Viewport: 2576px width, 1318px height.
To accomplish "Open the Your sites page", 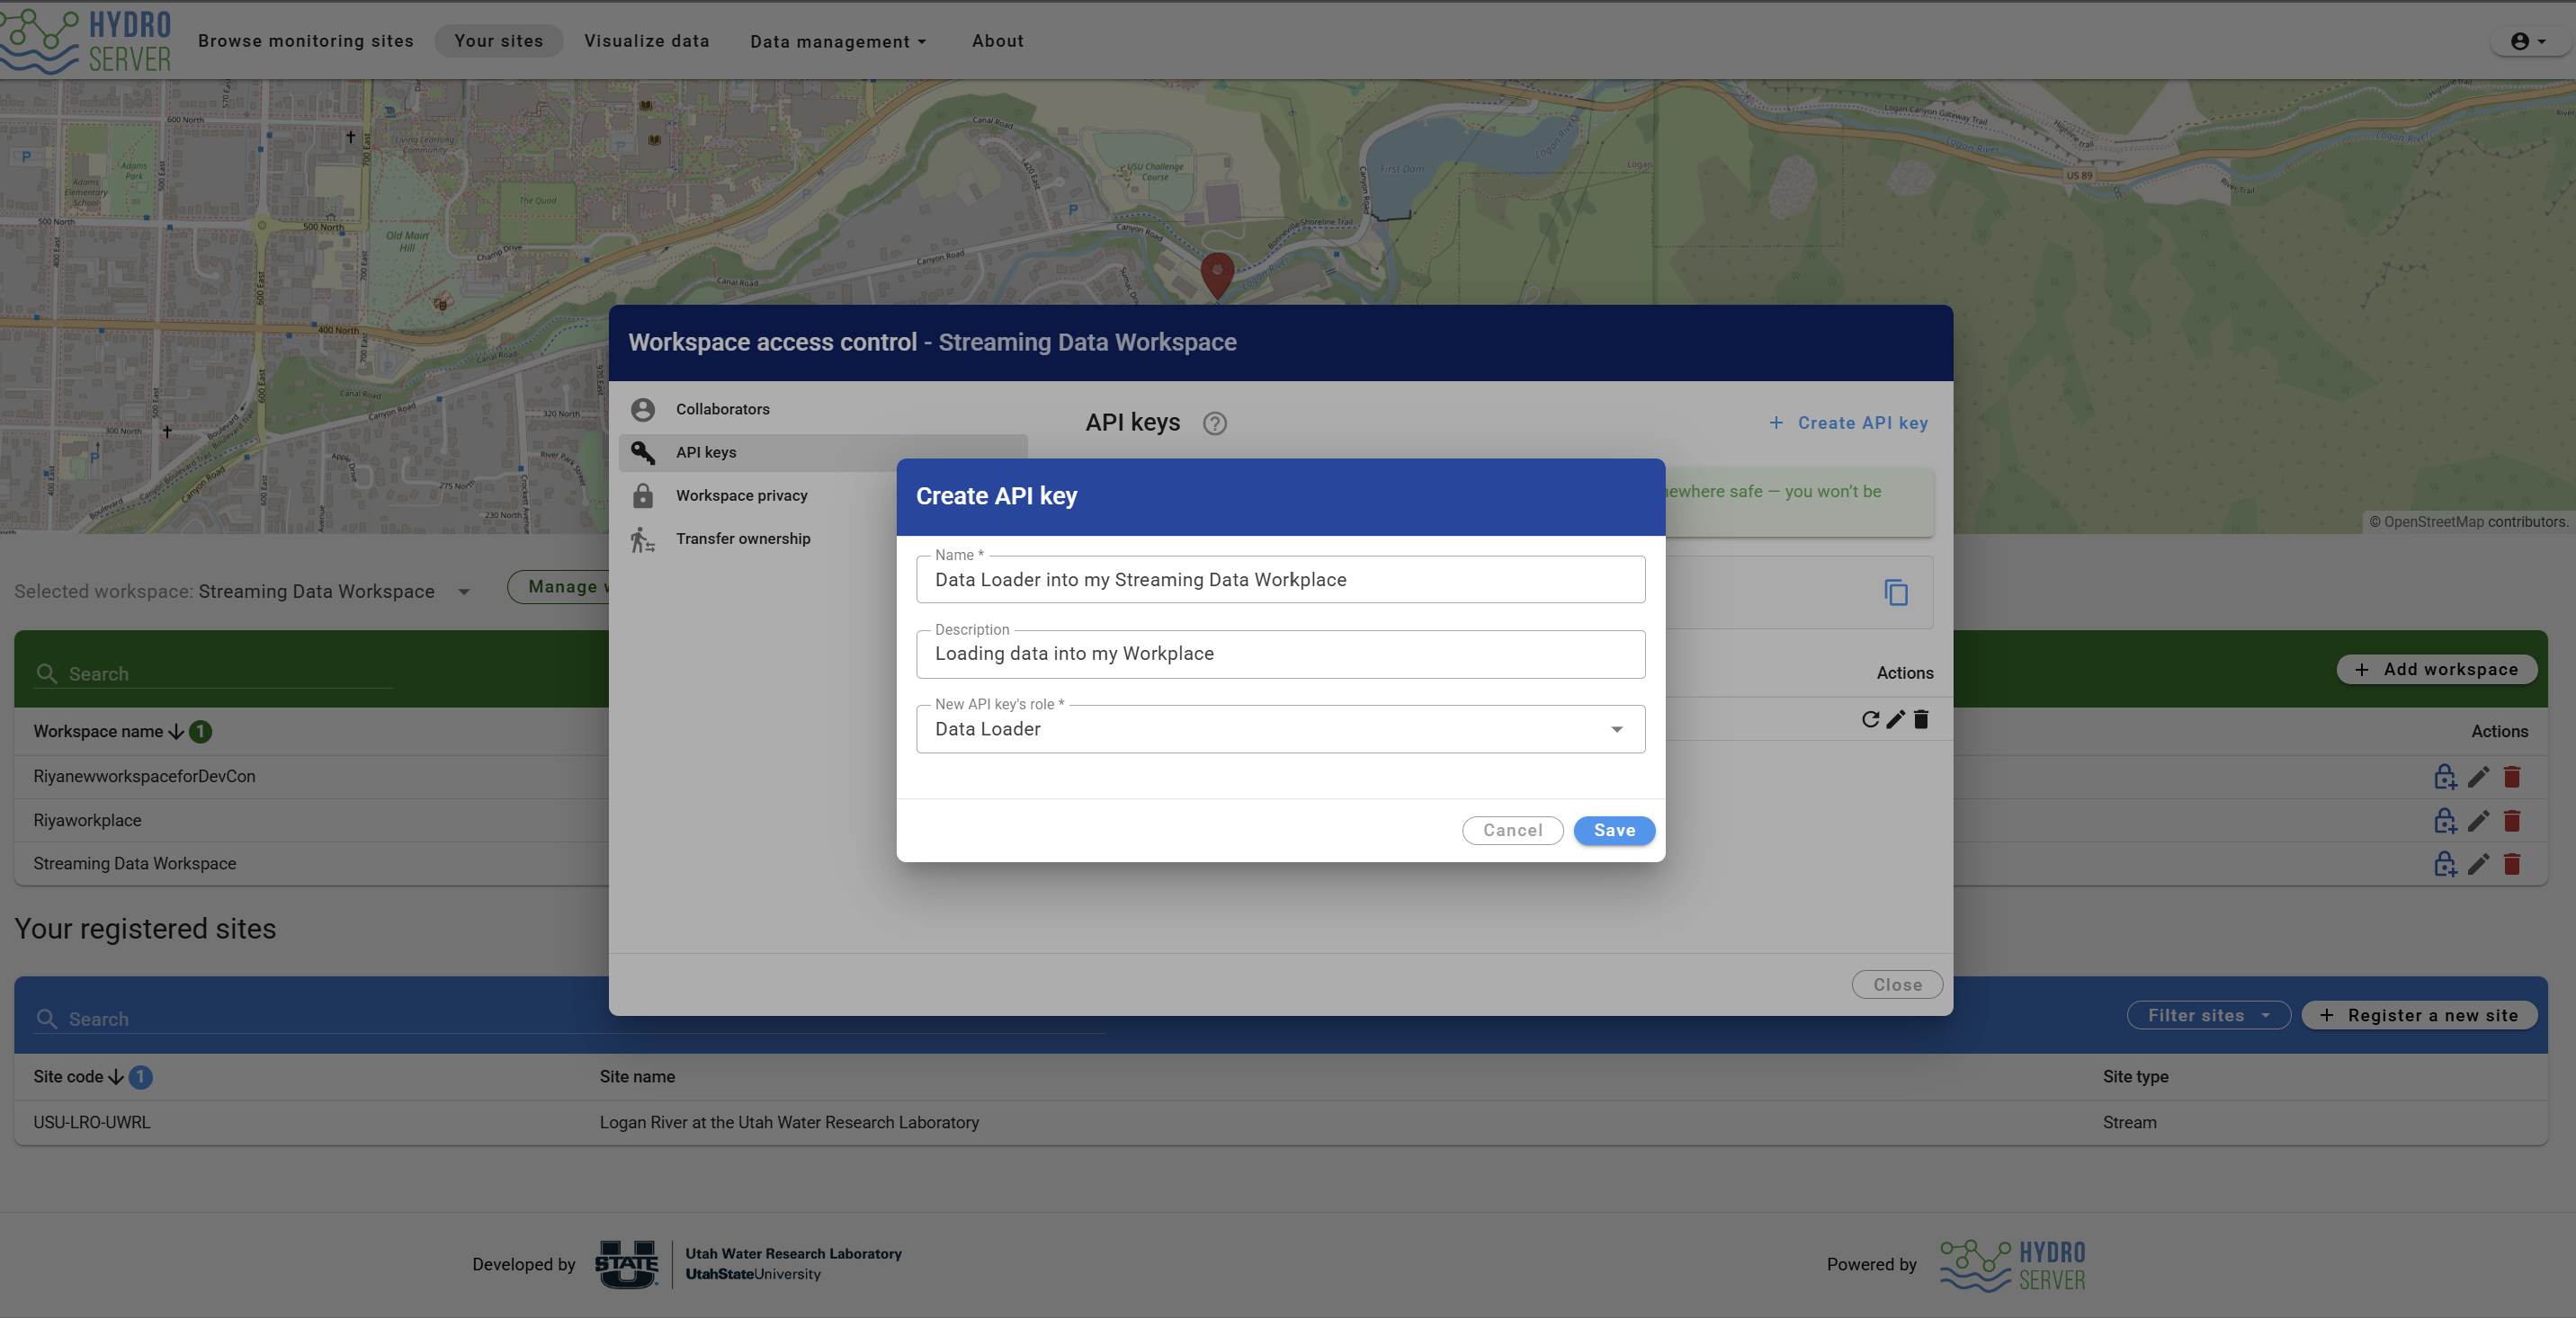I will tap(498, 41).
